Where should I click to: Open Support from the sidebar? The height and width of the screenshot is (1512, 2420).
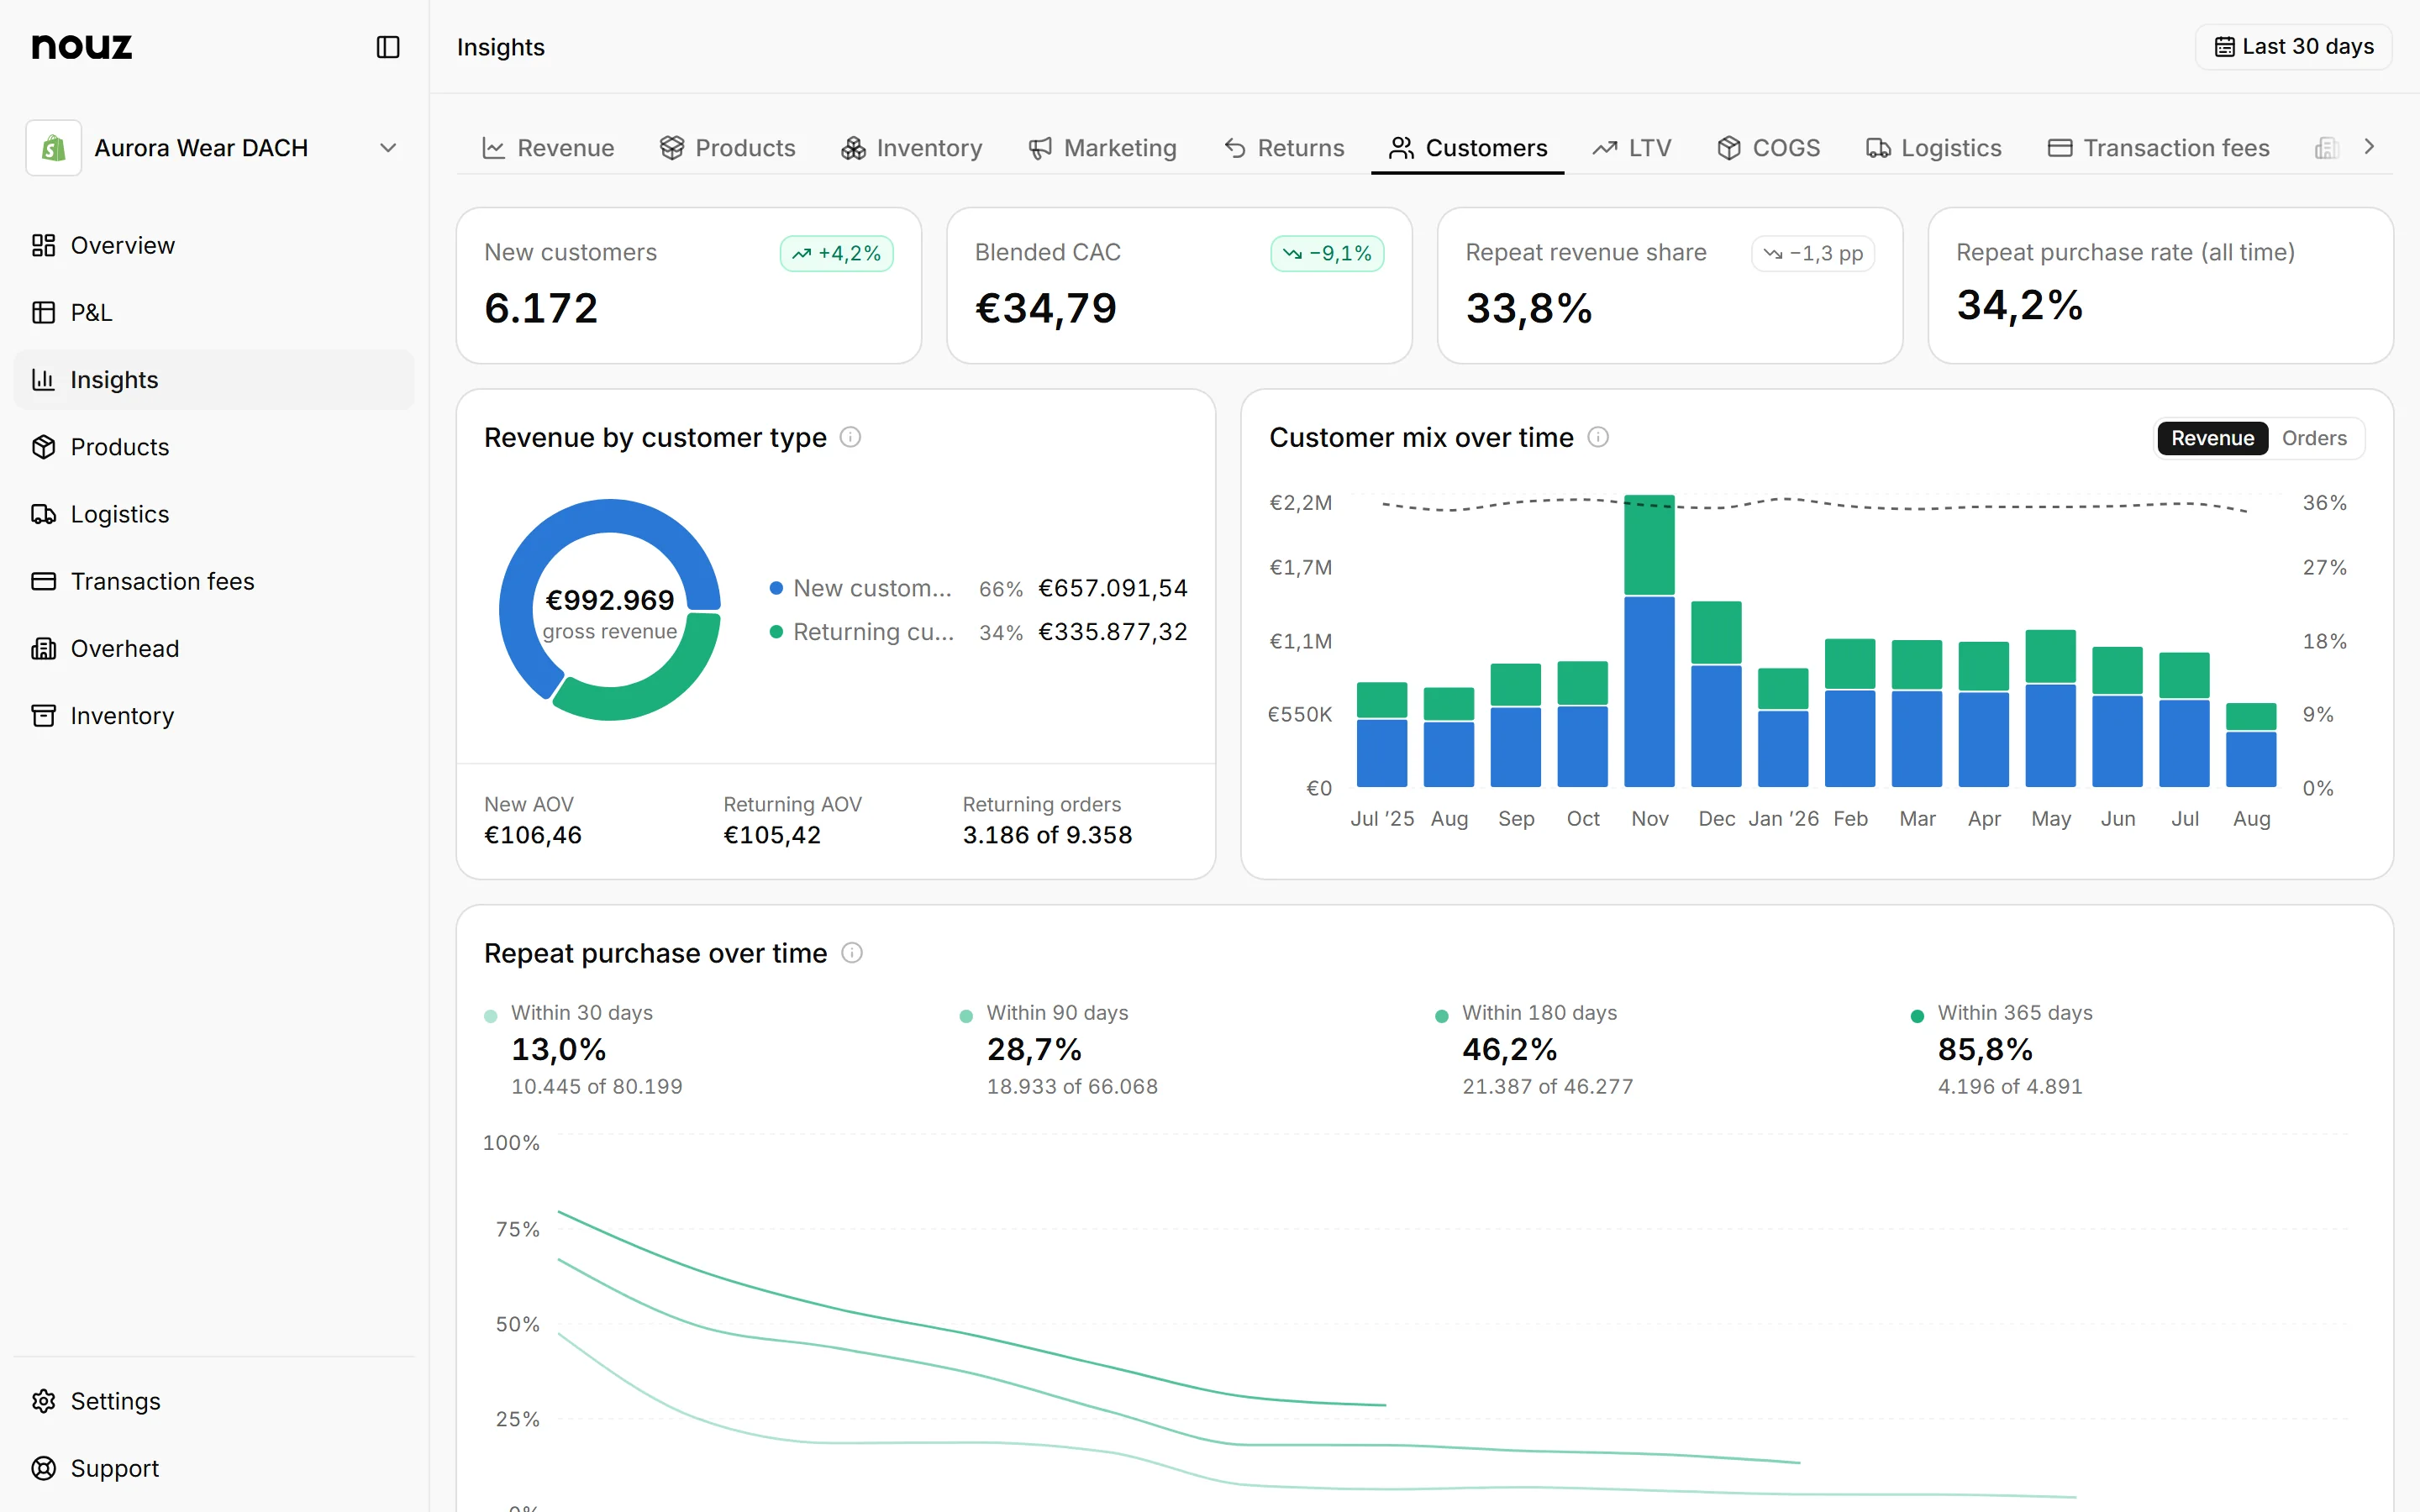click(214, 1467)
